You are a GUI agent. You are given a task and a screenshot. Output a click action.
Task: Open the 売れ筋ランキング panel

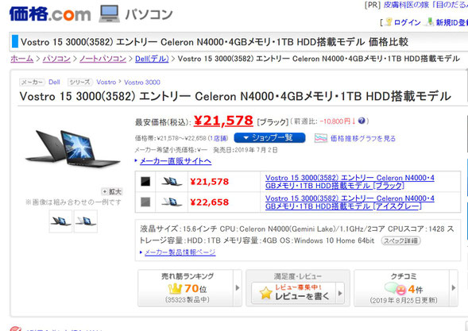click(x=186, y=288)
